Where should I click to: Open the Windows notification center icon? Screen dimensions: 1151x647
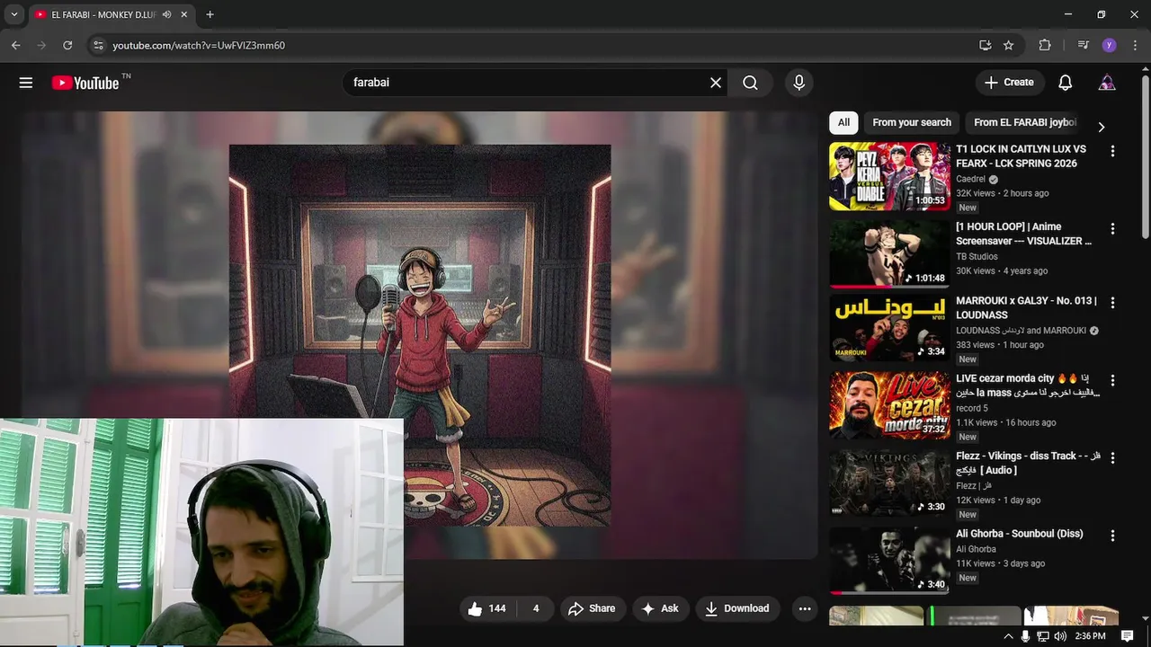pos(1127,636)
